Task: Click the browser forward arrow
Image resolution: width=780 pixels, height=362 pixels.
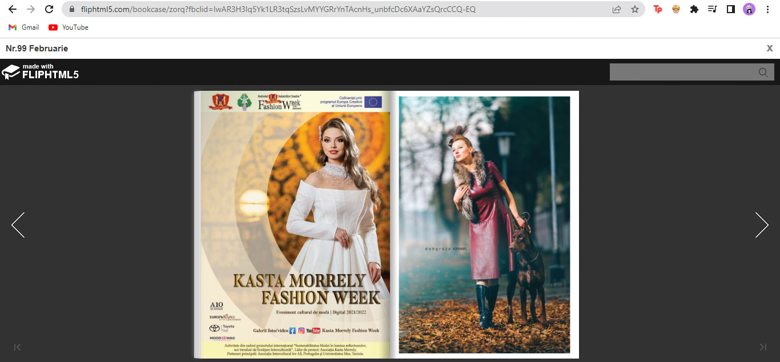Action: tap(31, 9)
